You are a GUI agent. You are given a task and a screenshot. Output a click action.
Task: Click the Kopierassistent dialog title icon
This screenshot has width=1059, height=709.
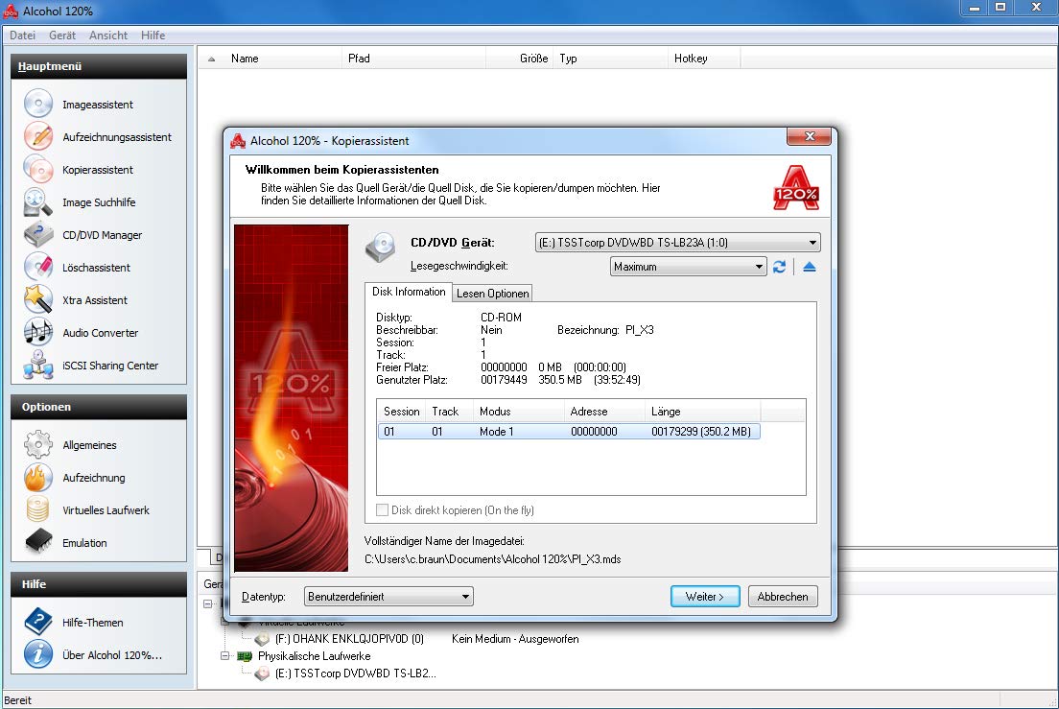tap(238, 140)
